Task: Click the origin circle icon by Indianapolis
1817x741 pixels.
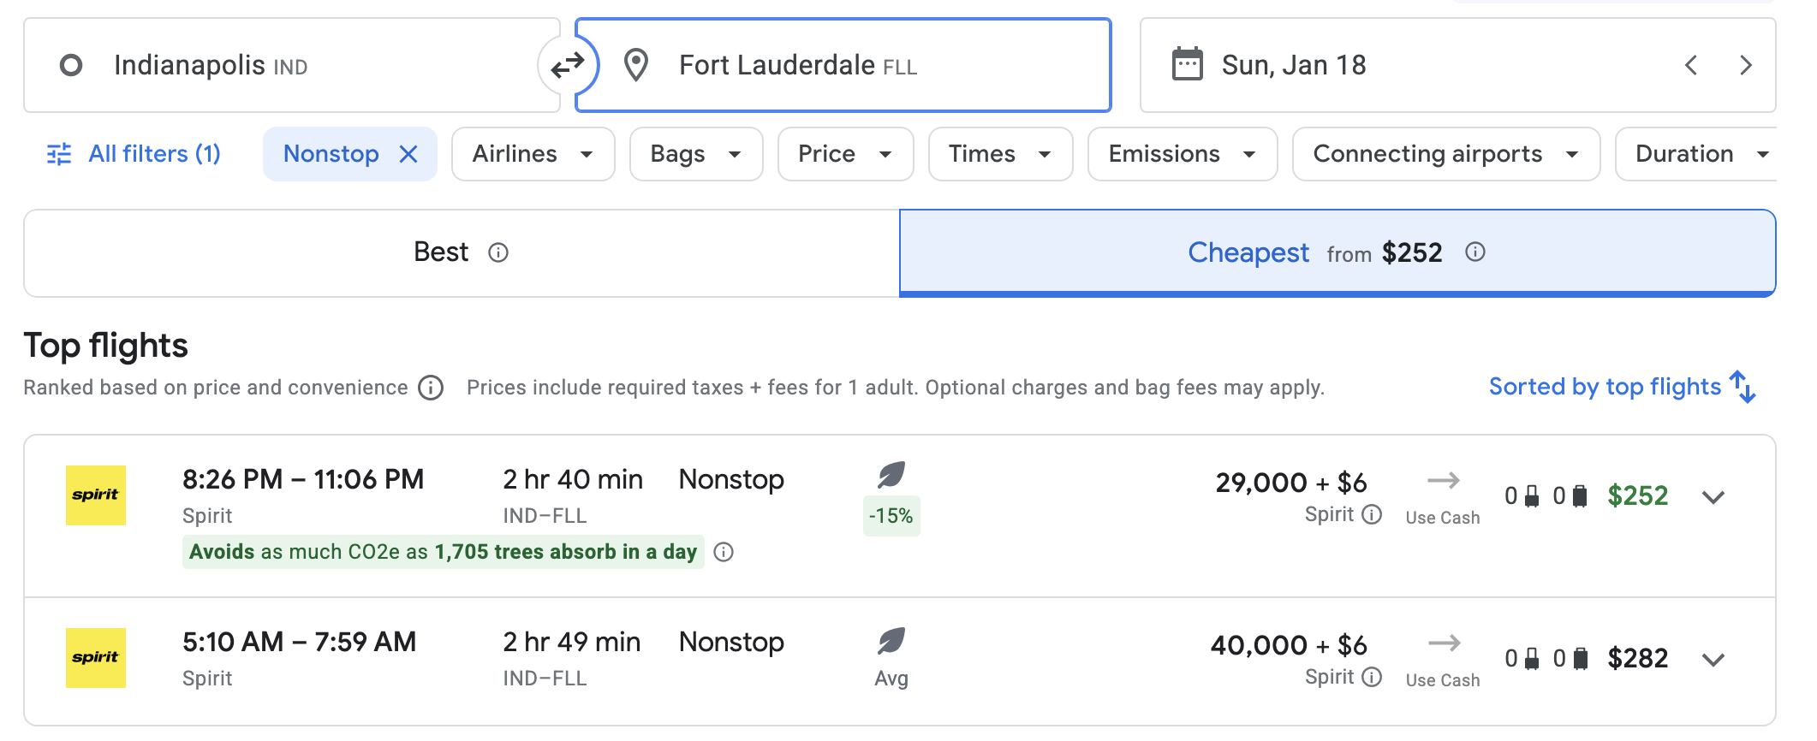Action: (71, 65)
